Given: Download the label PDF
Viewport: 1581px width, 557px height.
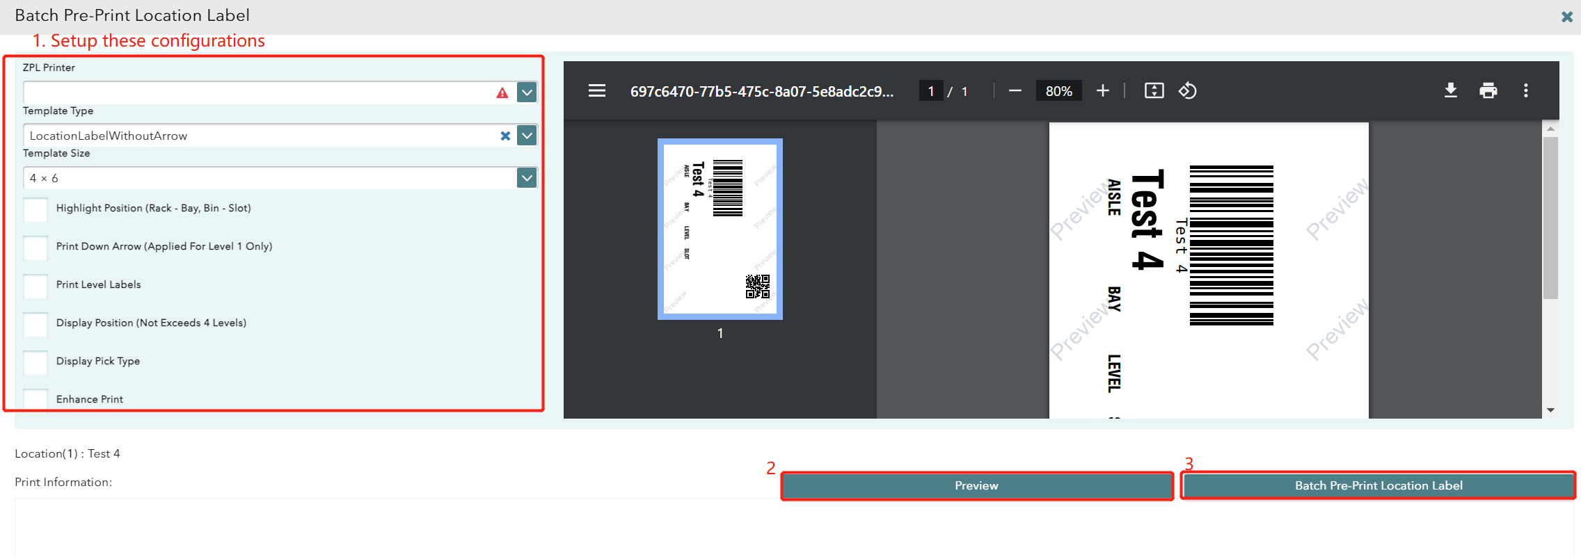Looking at the screenshot, I should (1450, 91).
